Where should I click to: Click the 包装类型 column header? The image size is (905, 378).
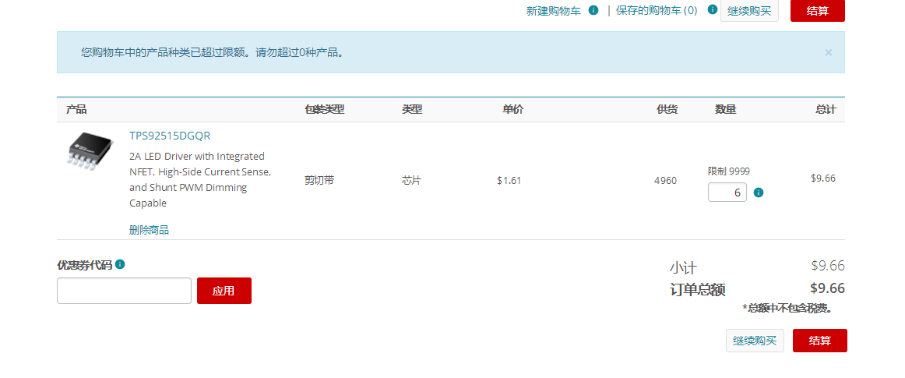[x=324, y=109]
